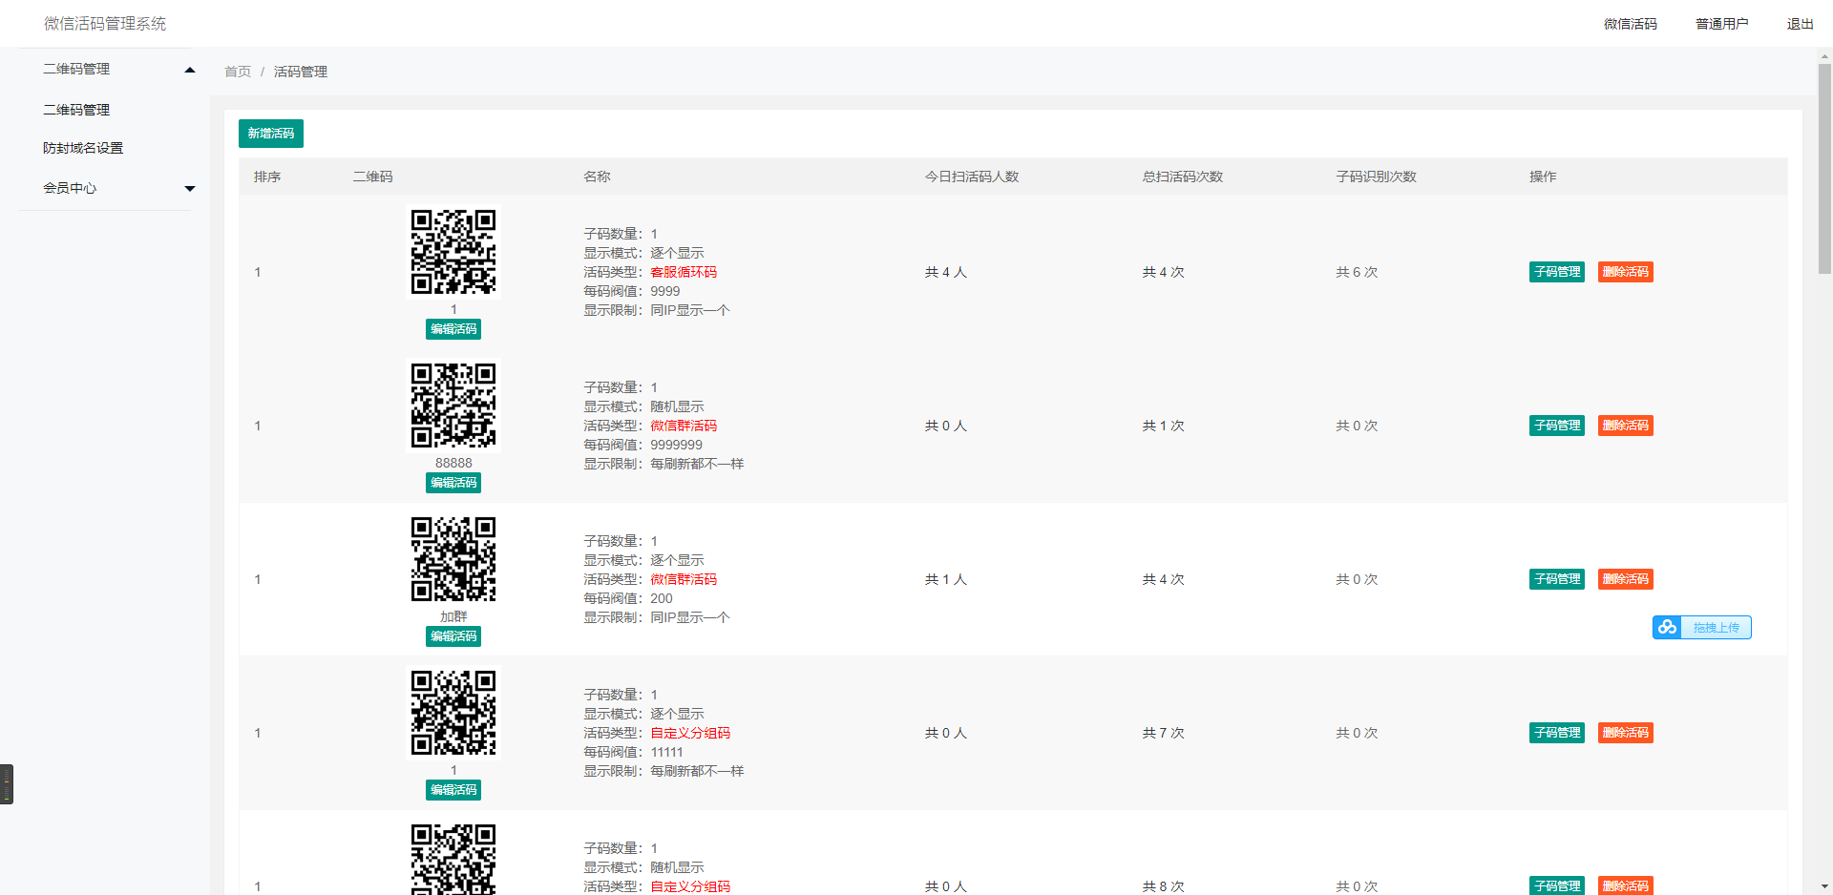Screen dimensions: 1833x895
Task: Delete the 客服循环码 live code
Action: click(x=1626, y=272)
